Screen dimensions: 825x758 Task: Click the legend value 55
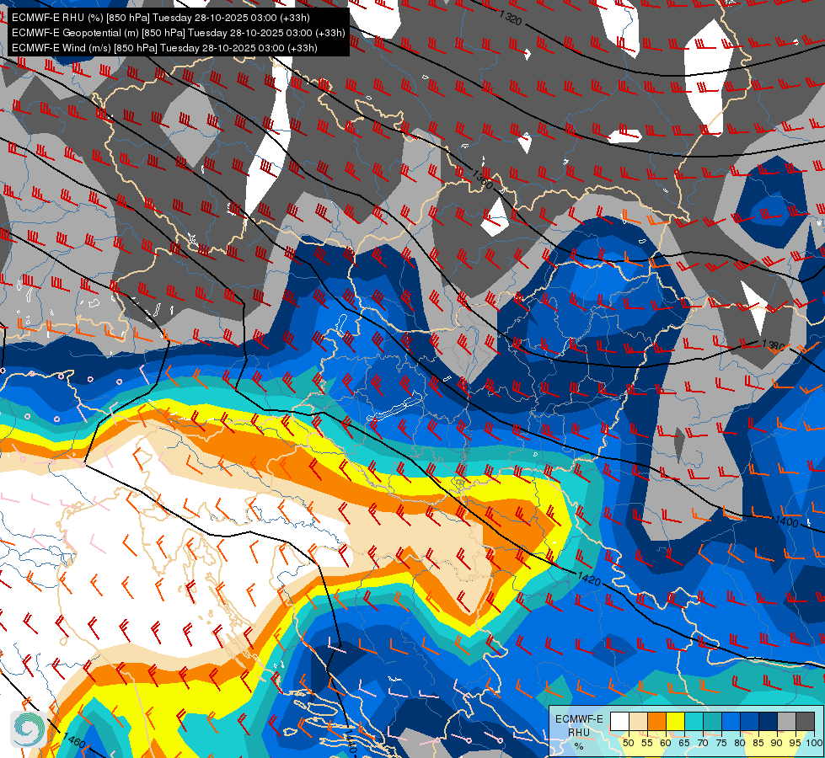click(647, 743)
